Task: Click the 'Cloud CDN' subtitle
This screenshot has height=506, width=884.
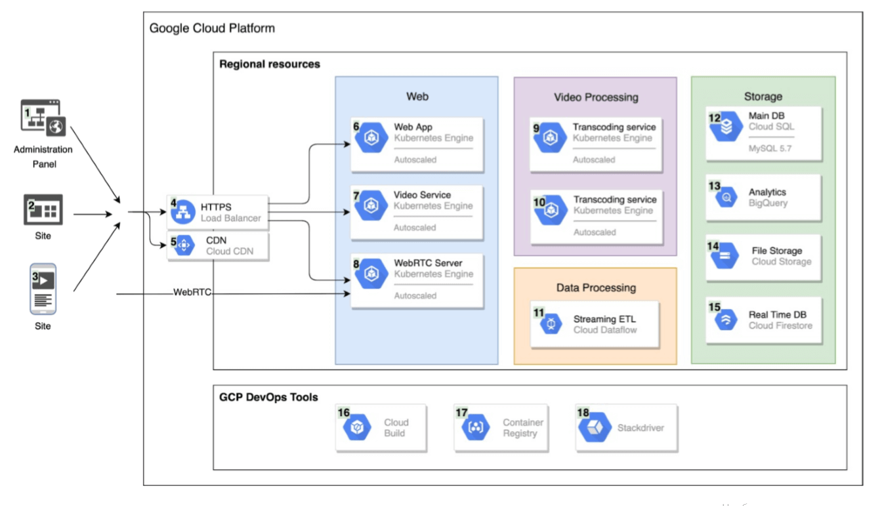Action: tap(229, 251)
